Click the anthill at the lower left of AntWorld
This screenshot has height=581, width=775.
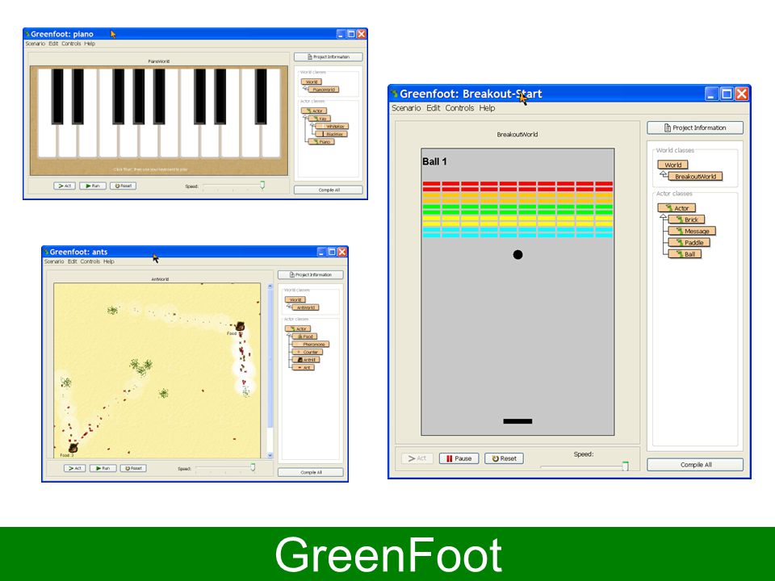[73, 448]
